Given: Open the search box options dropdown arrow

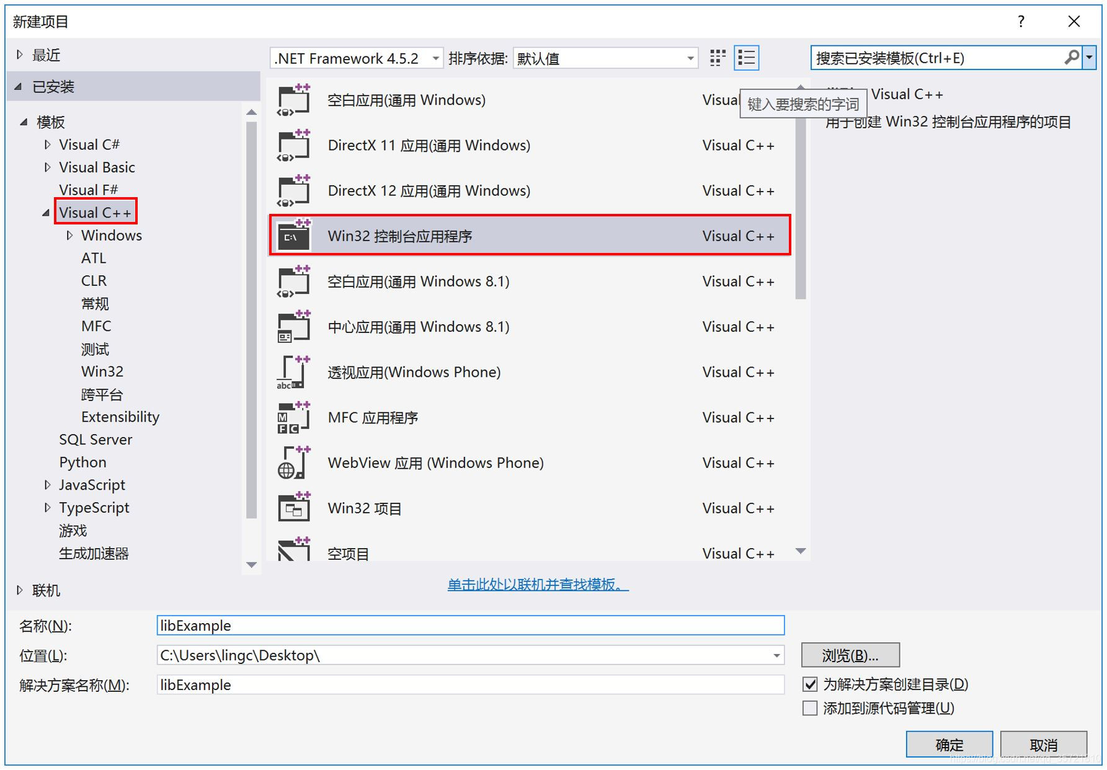Looking at the screenshot, I should [x=1089, y=58].
